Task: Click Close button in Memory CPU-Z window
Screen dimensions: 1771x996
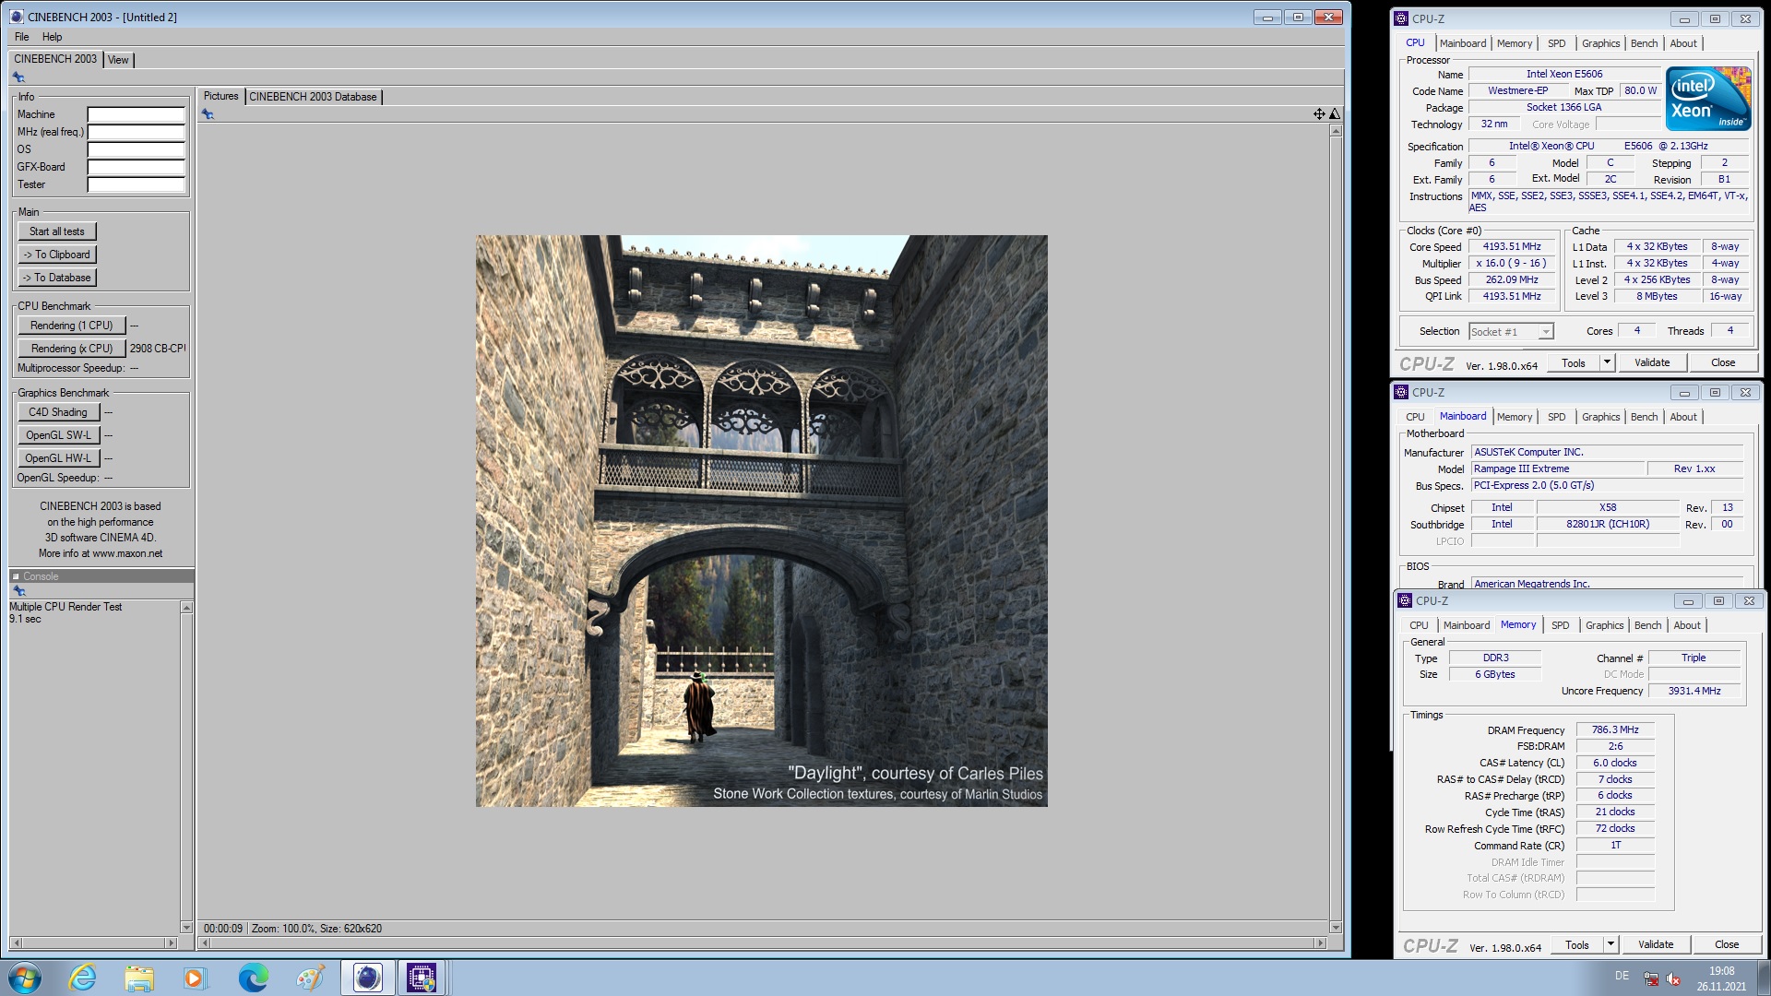Action: coord(1727,944)
